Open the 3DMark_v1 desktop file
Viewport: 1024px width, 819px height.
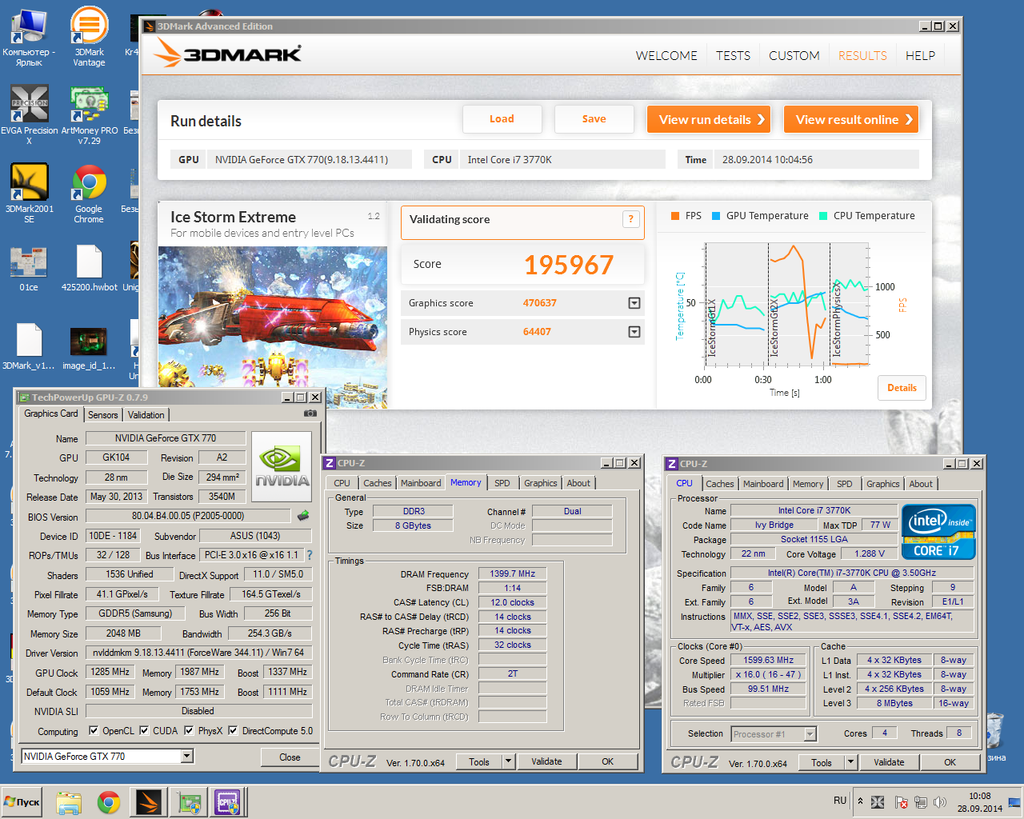29,346
